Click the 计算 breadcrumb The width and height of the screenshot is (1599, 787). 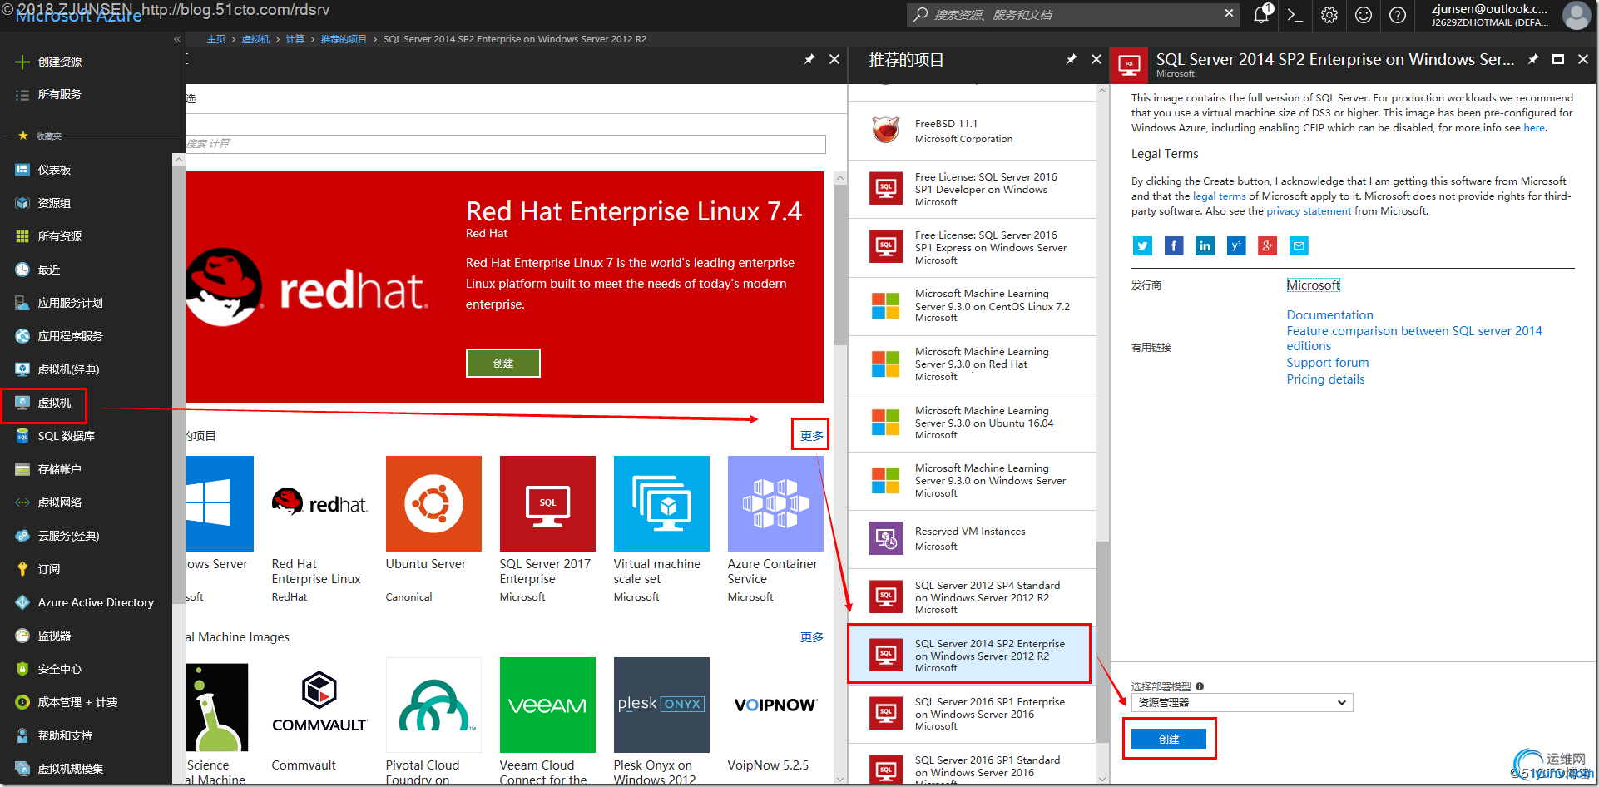point(295,39)
